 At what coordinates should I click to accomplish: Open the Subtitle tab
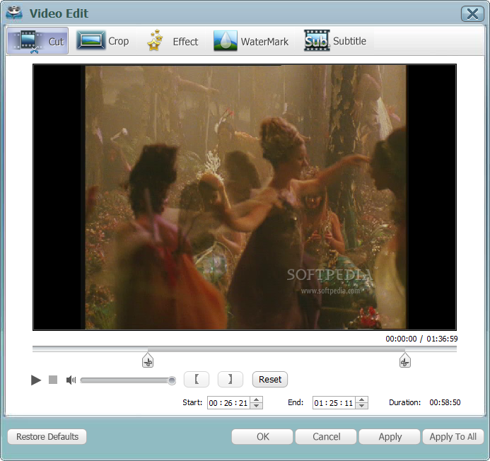335,41
